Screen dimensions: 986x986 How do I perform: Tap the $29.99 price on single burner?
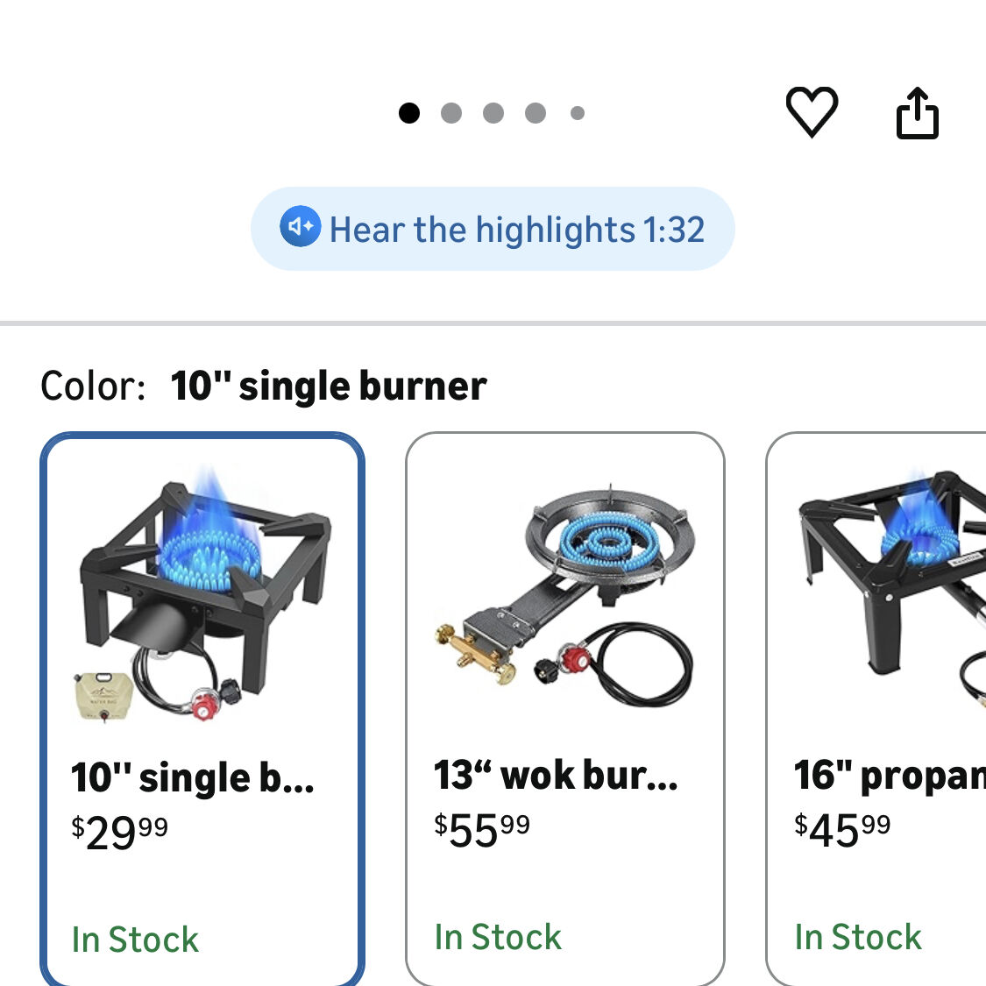click(x=119, y=833)
